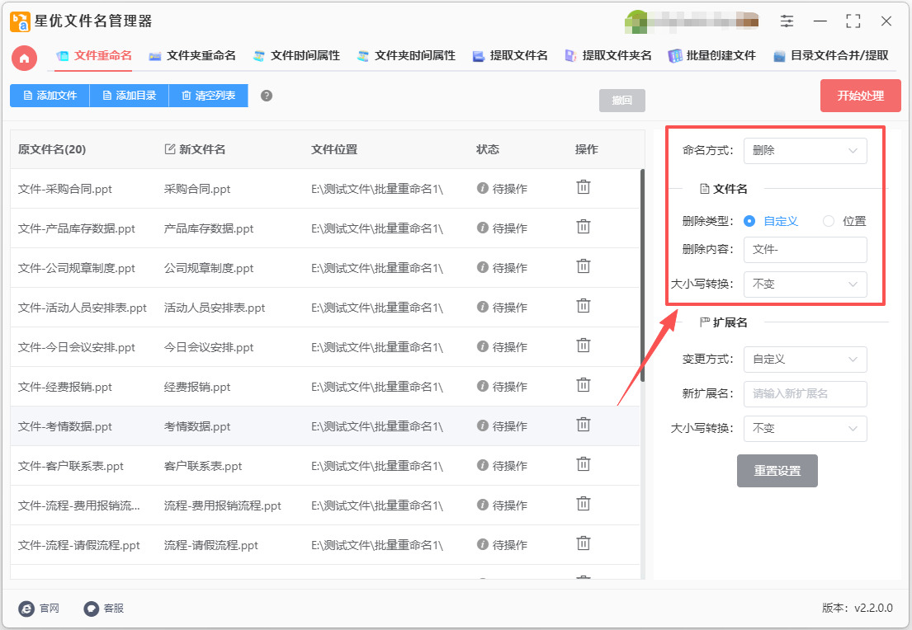The height and width of the screenshot is (630, 912).
Task: Click 重置设置 reset button
Action: tap(777, 471)
